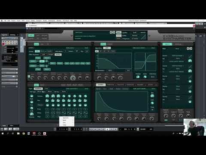Click the Layer 2 volume knob
206x155 pixels.
[173, 115]
